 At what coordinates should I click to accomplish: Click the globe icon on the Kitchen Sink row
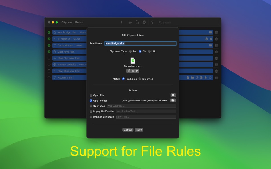[x=197, y=77]
